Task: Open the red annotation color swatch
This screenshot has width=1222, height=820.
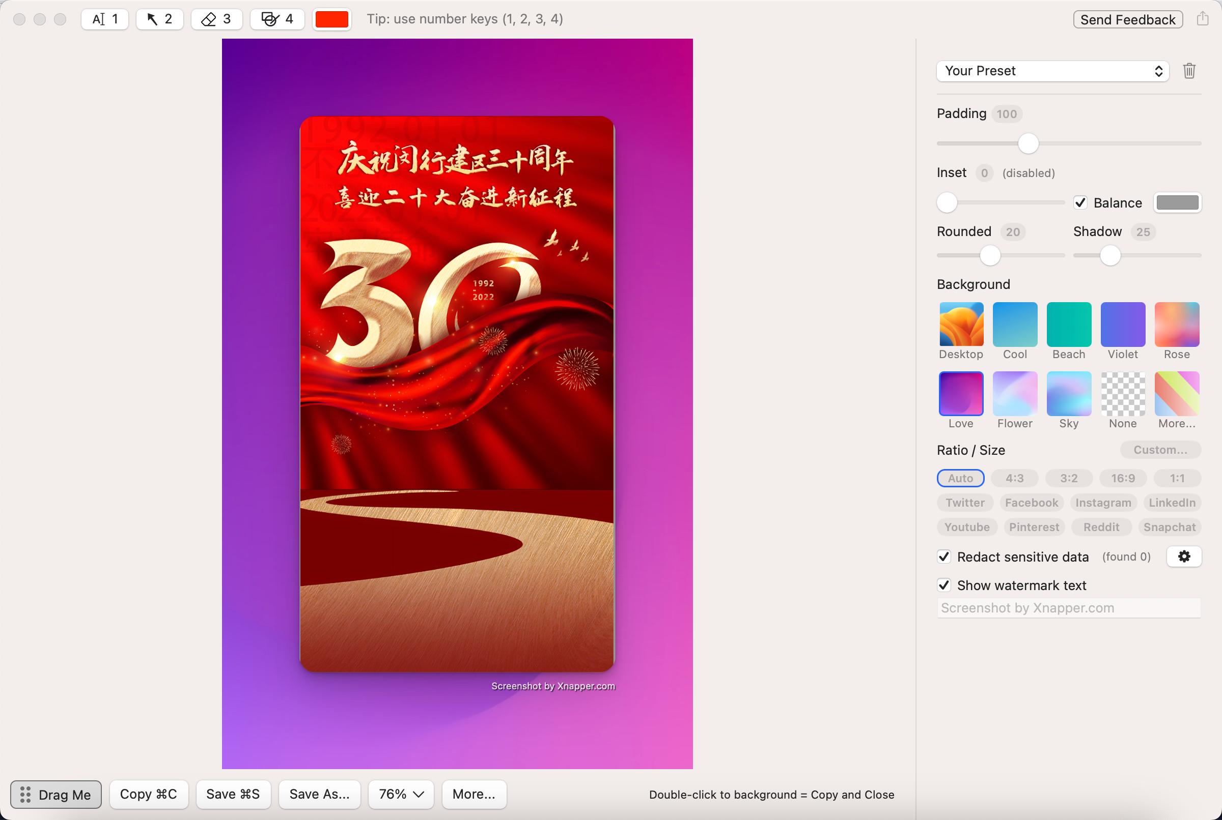Action: click(x=331, y=19)
